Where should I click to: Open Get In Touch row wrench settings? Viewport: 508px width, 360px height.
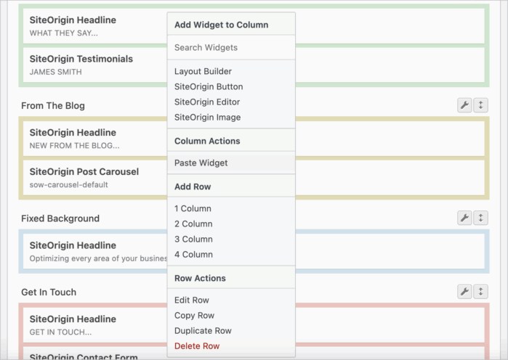(464, 292)
